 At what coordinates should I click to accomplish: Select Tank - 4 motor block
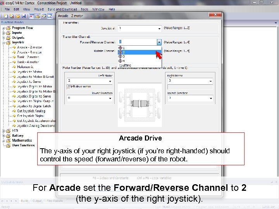click(x=28, y=62)
